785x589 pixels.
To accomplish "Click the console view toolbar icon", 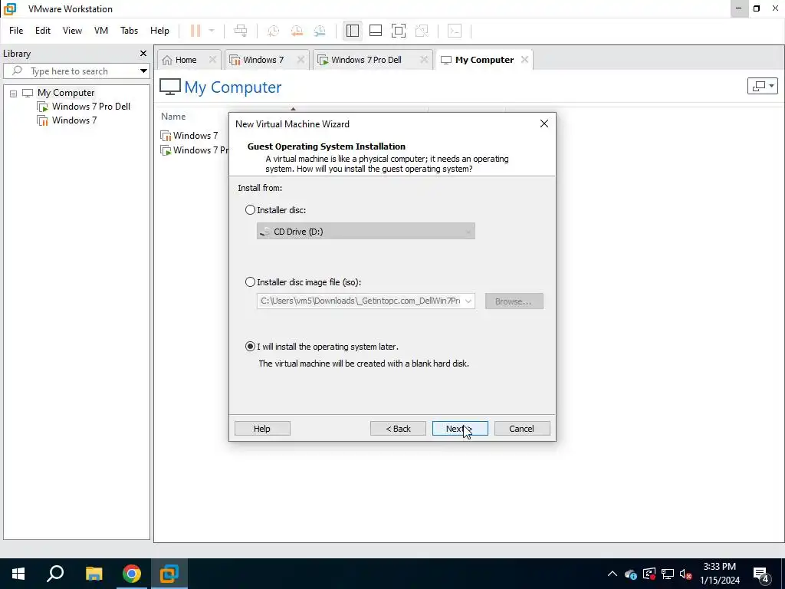I will [454, 31].
